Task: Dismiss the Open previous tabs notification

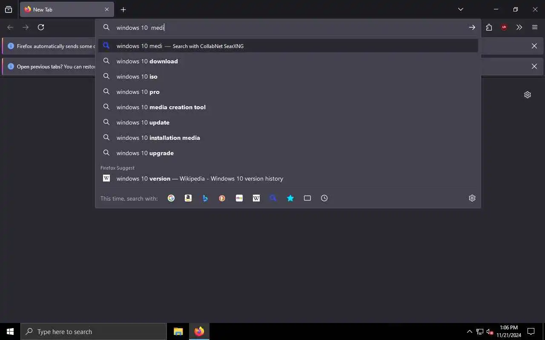Action: click(x=534, y=66)
